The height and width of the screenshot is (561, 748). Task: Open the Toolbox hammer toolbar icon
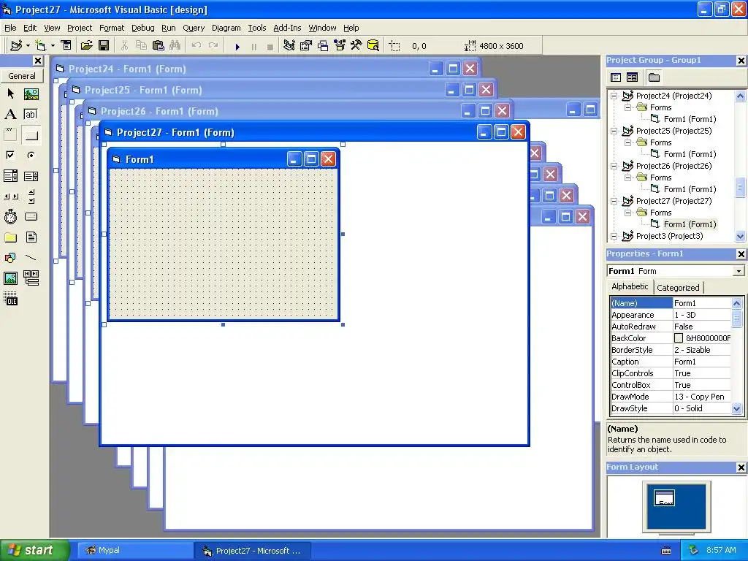tap(356, 46)
